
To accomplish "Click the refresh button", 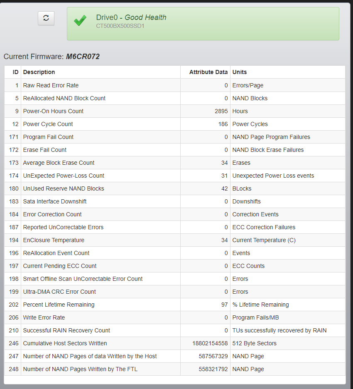I will pos(46,18).
